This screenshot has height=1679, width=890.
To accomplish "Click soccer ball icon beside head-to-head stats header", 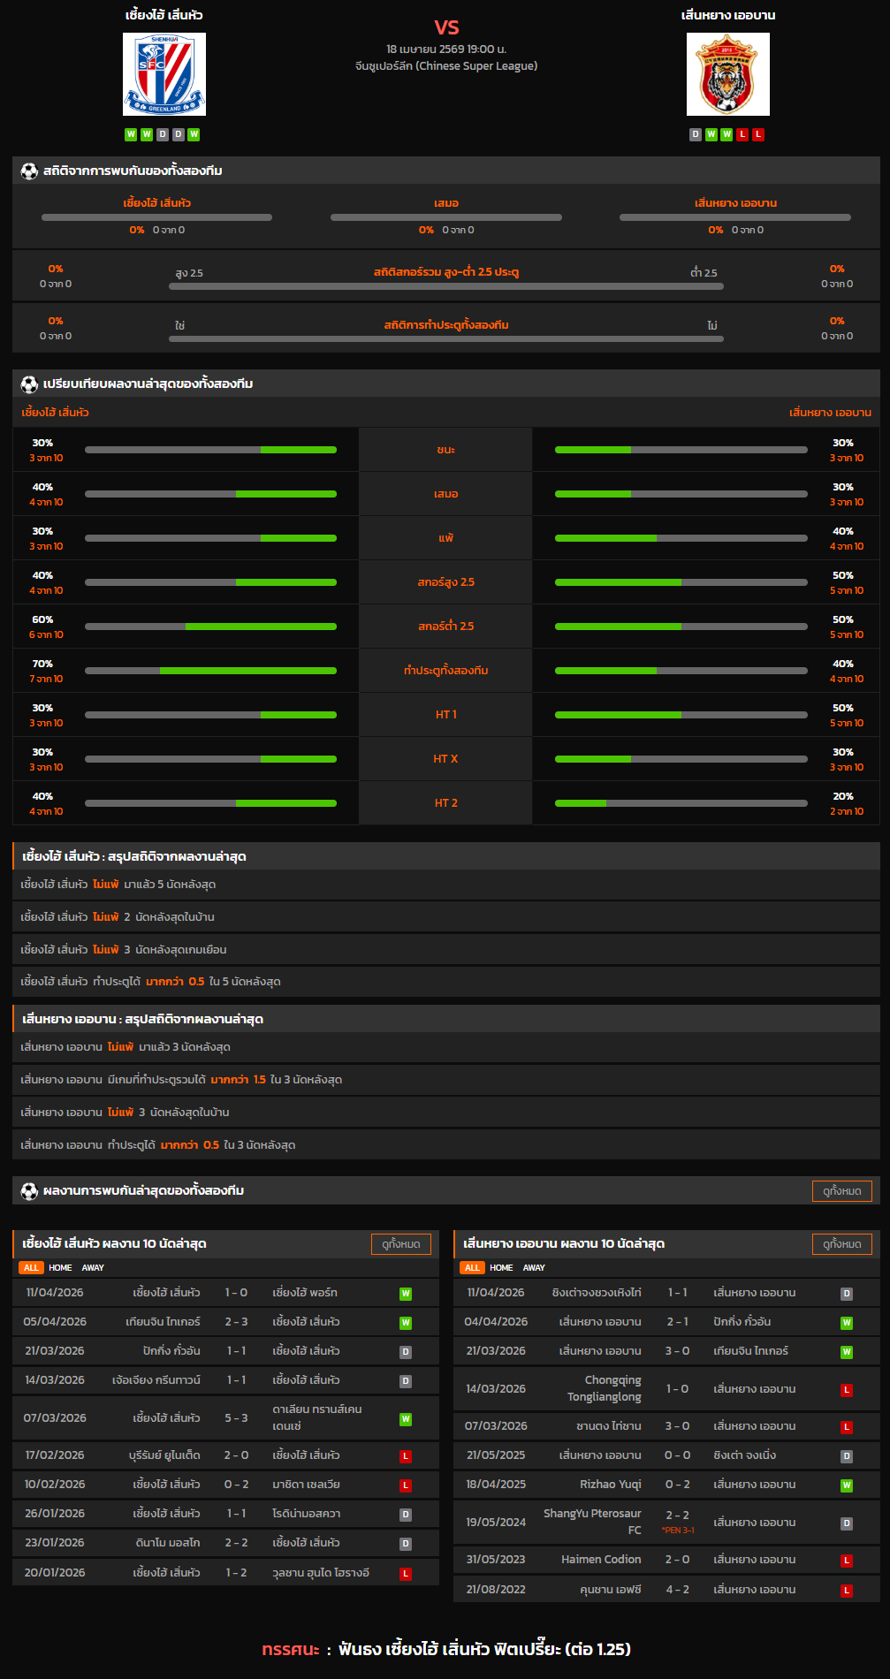I will (29, 171).
